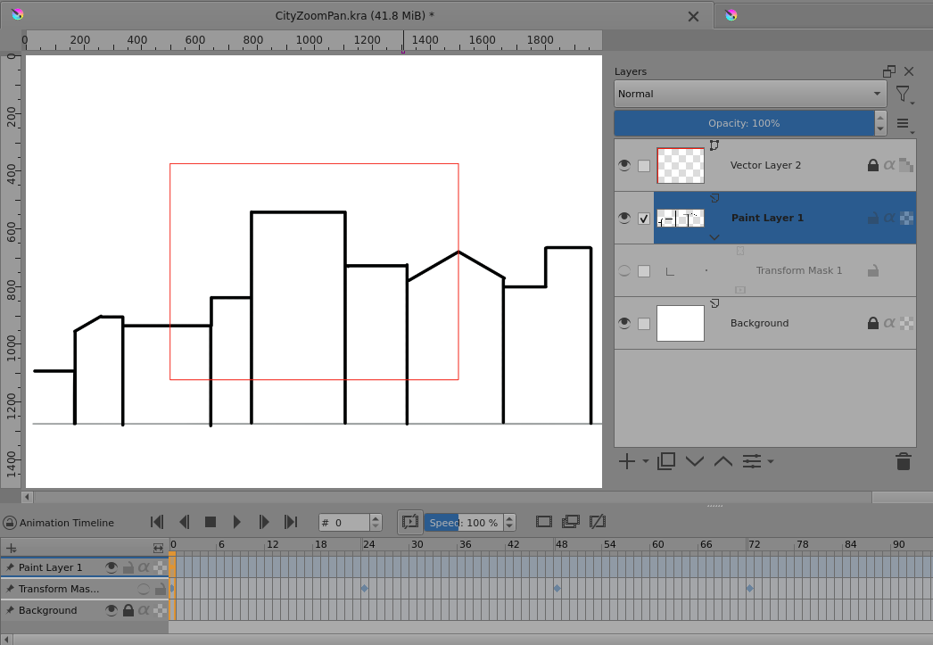The height and width of the screenshot is (645, 933).
Task: Switch to the second document tab
Action: (x=824, y=16)
